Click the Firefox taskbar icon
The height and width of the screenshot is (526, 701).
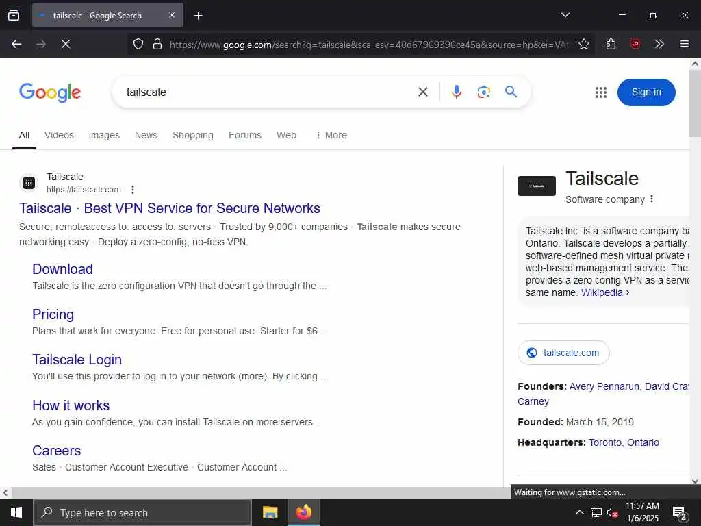(x=303, y=512)
